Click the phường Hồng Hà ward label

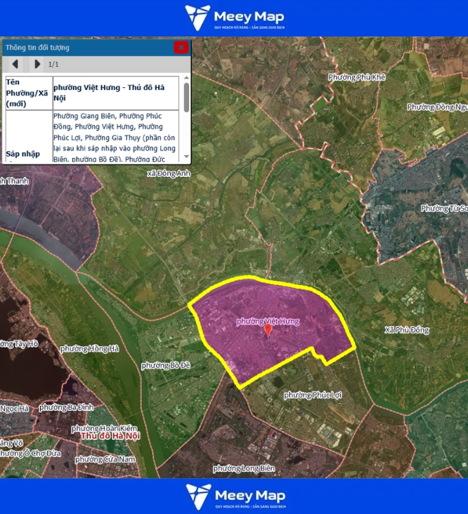click(x=89, y=348)
